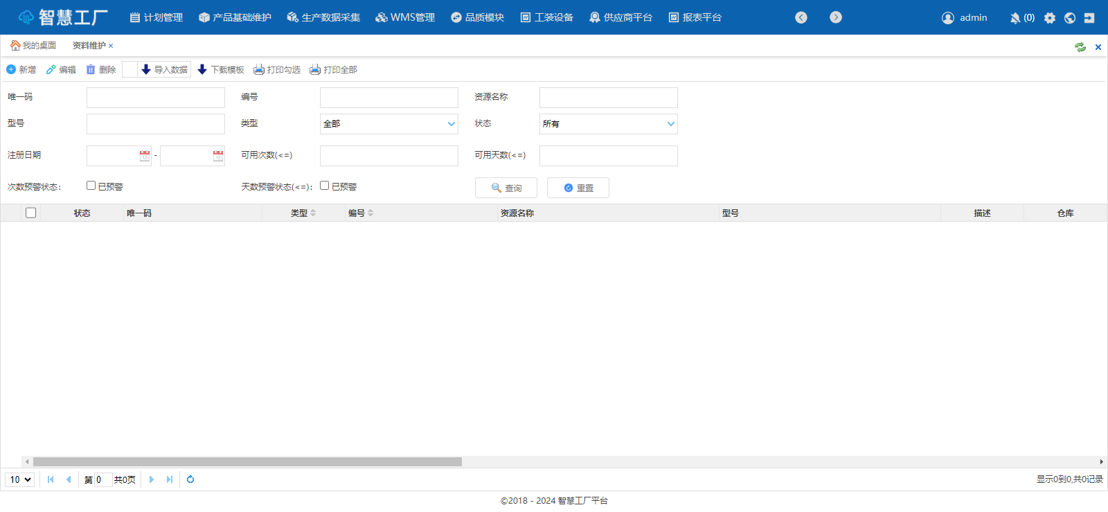1108x512 pixels.
Task: Open the WMS管理 menu
Action: [x=405, y=17]
